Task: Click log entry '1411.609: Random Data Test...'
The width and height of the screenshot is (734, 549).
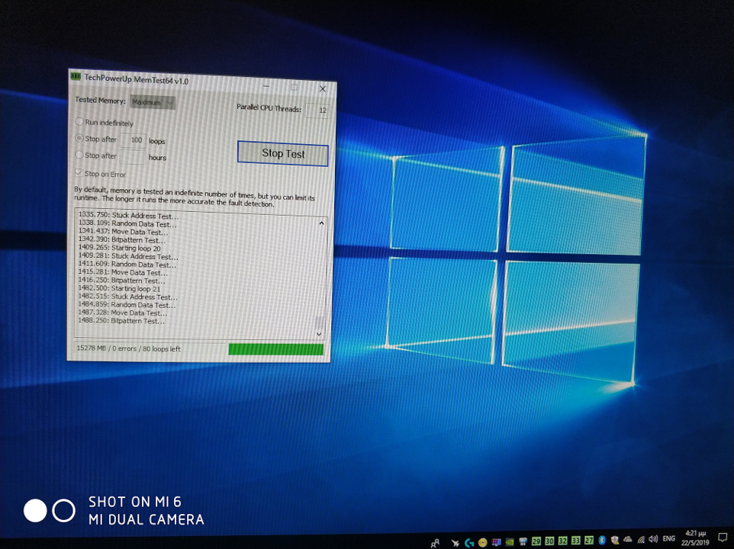Action: pyautogui.click(x=127, y=265)
